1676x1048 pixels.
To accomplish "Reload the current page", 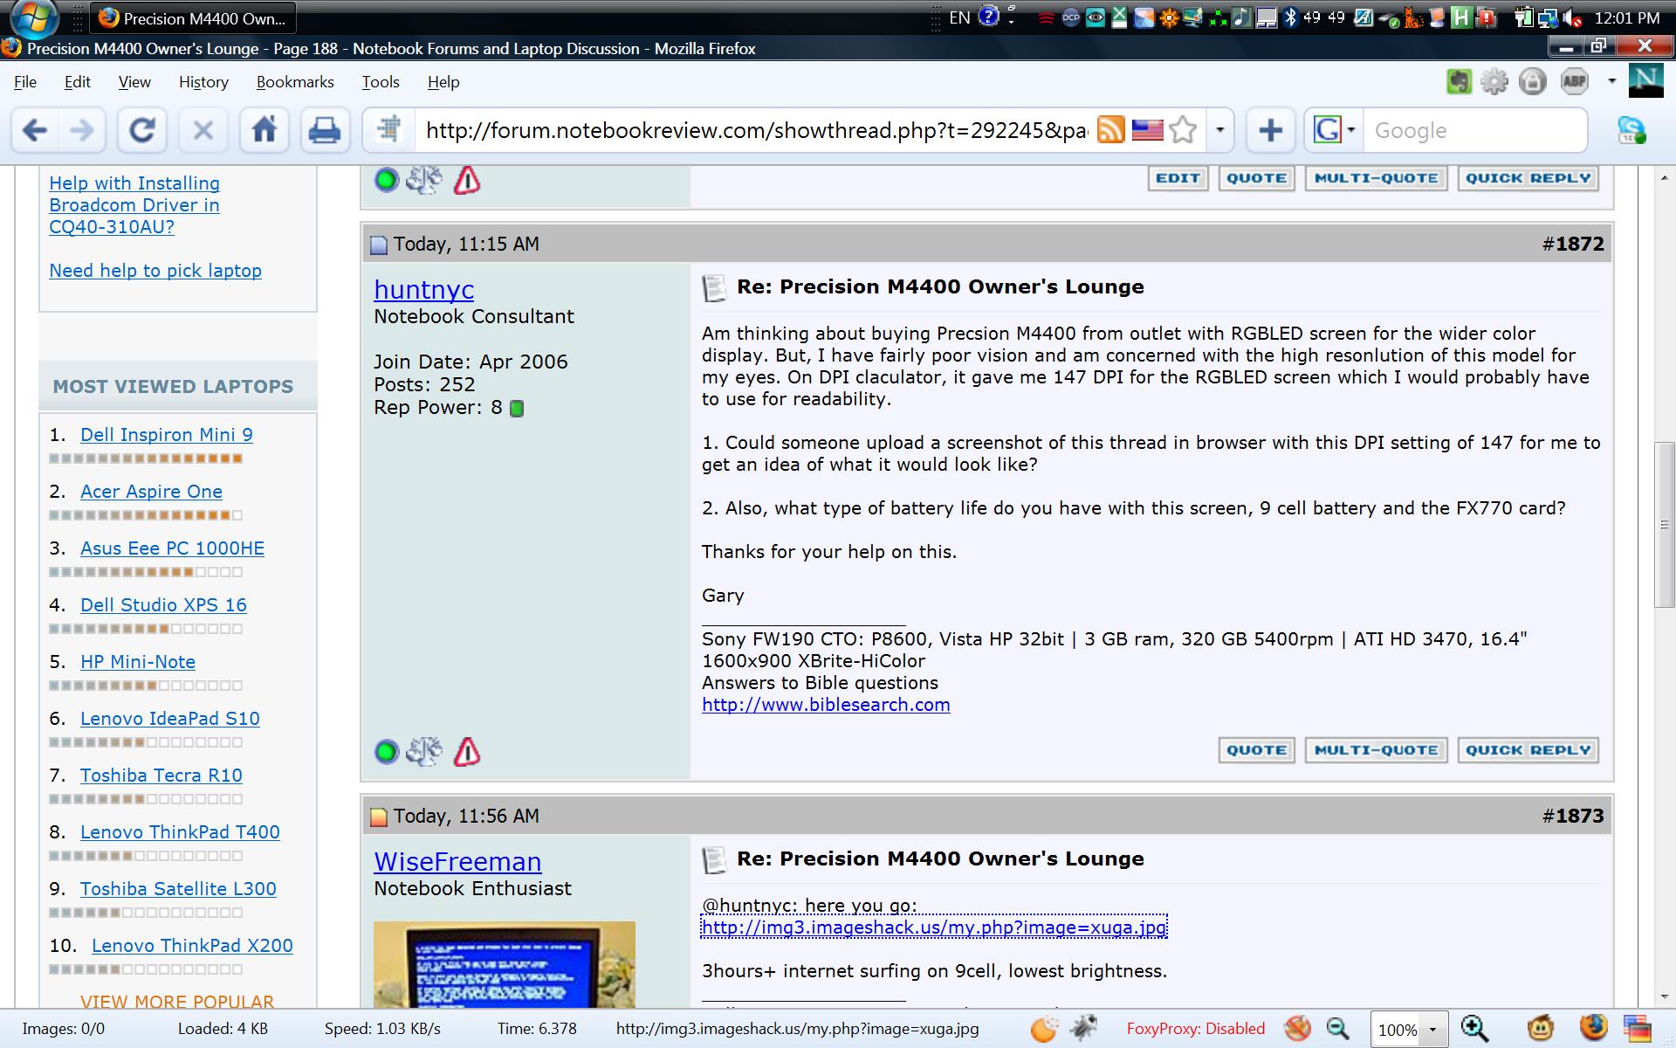I will coord(142,131).
